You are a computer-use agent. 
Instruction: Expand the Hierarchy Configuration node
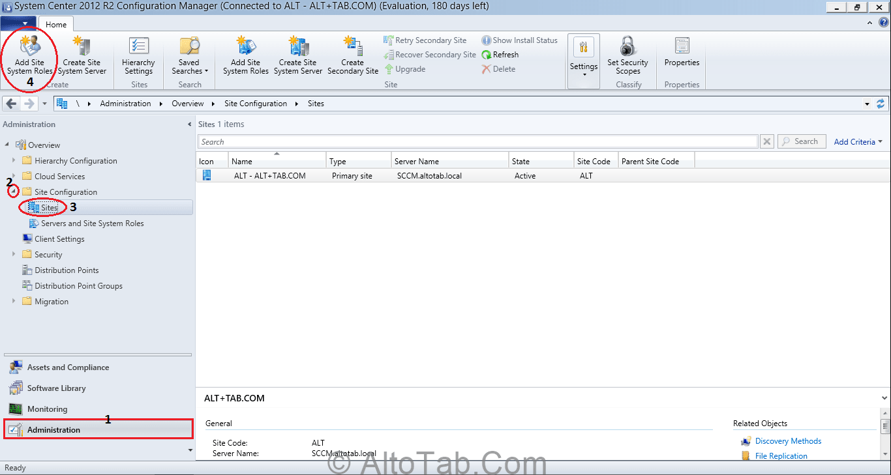[14, 160]
